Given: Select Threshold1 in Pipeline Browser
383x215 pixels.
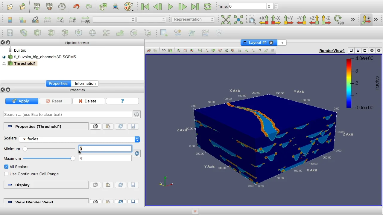Looking at the screenshot, I should (25, 64).
